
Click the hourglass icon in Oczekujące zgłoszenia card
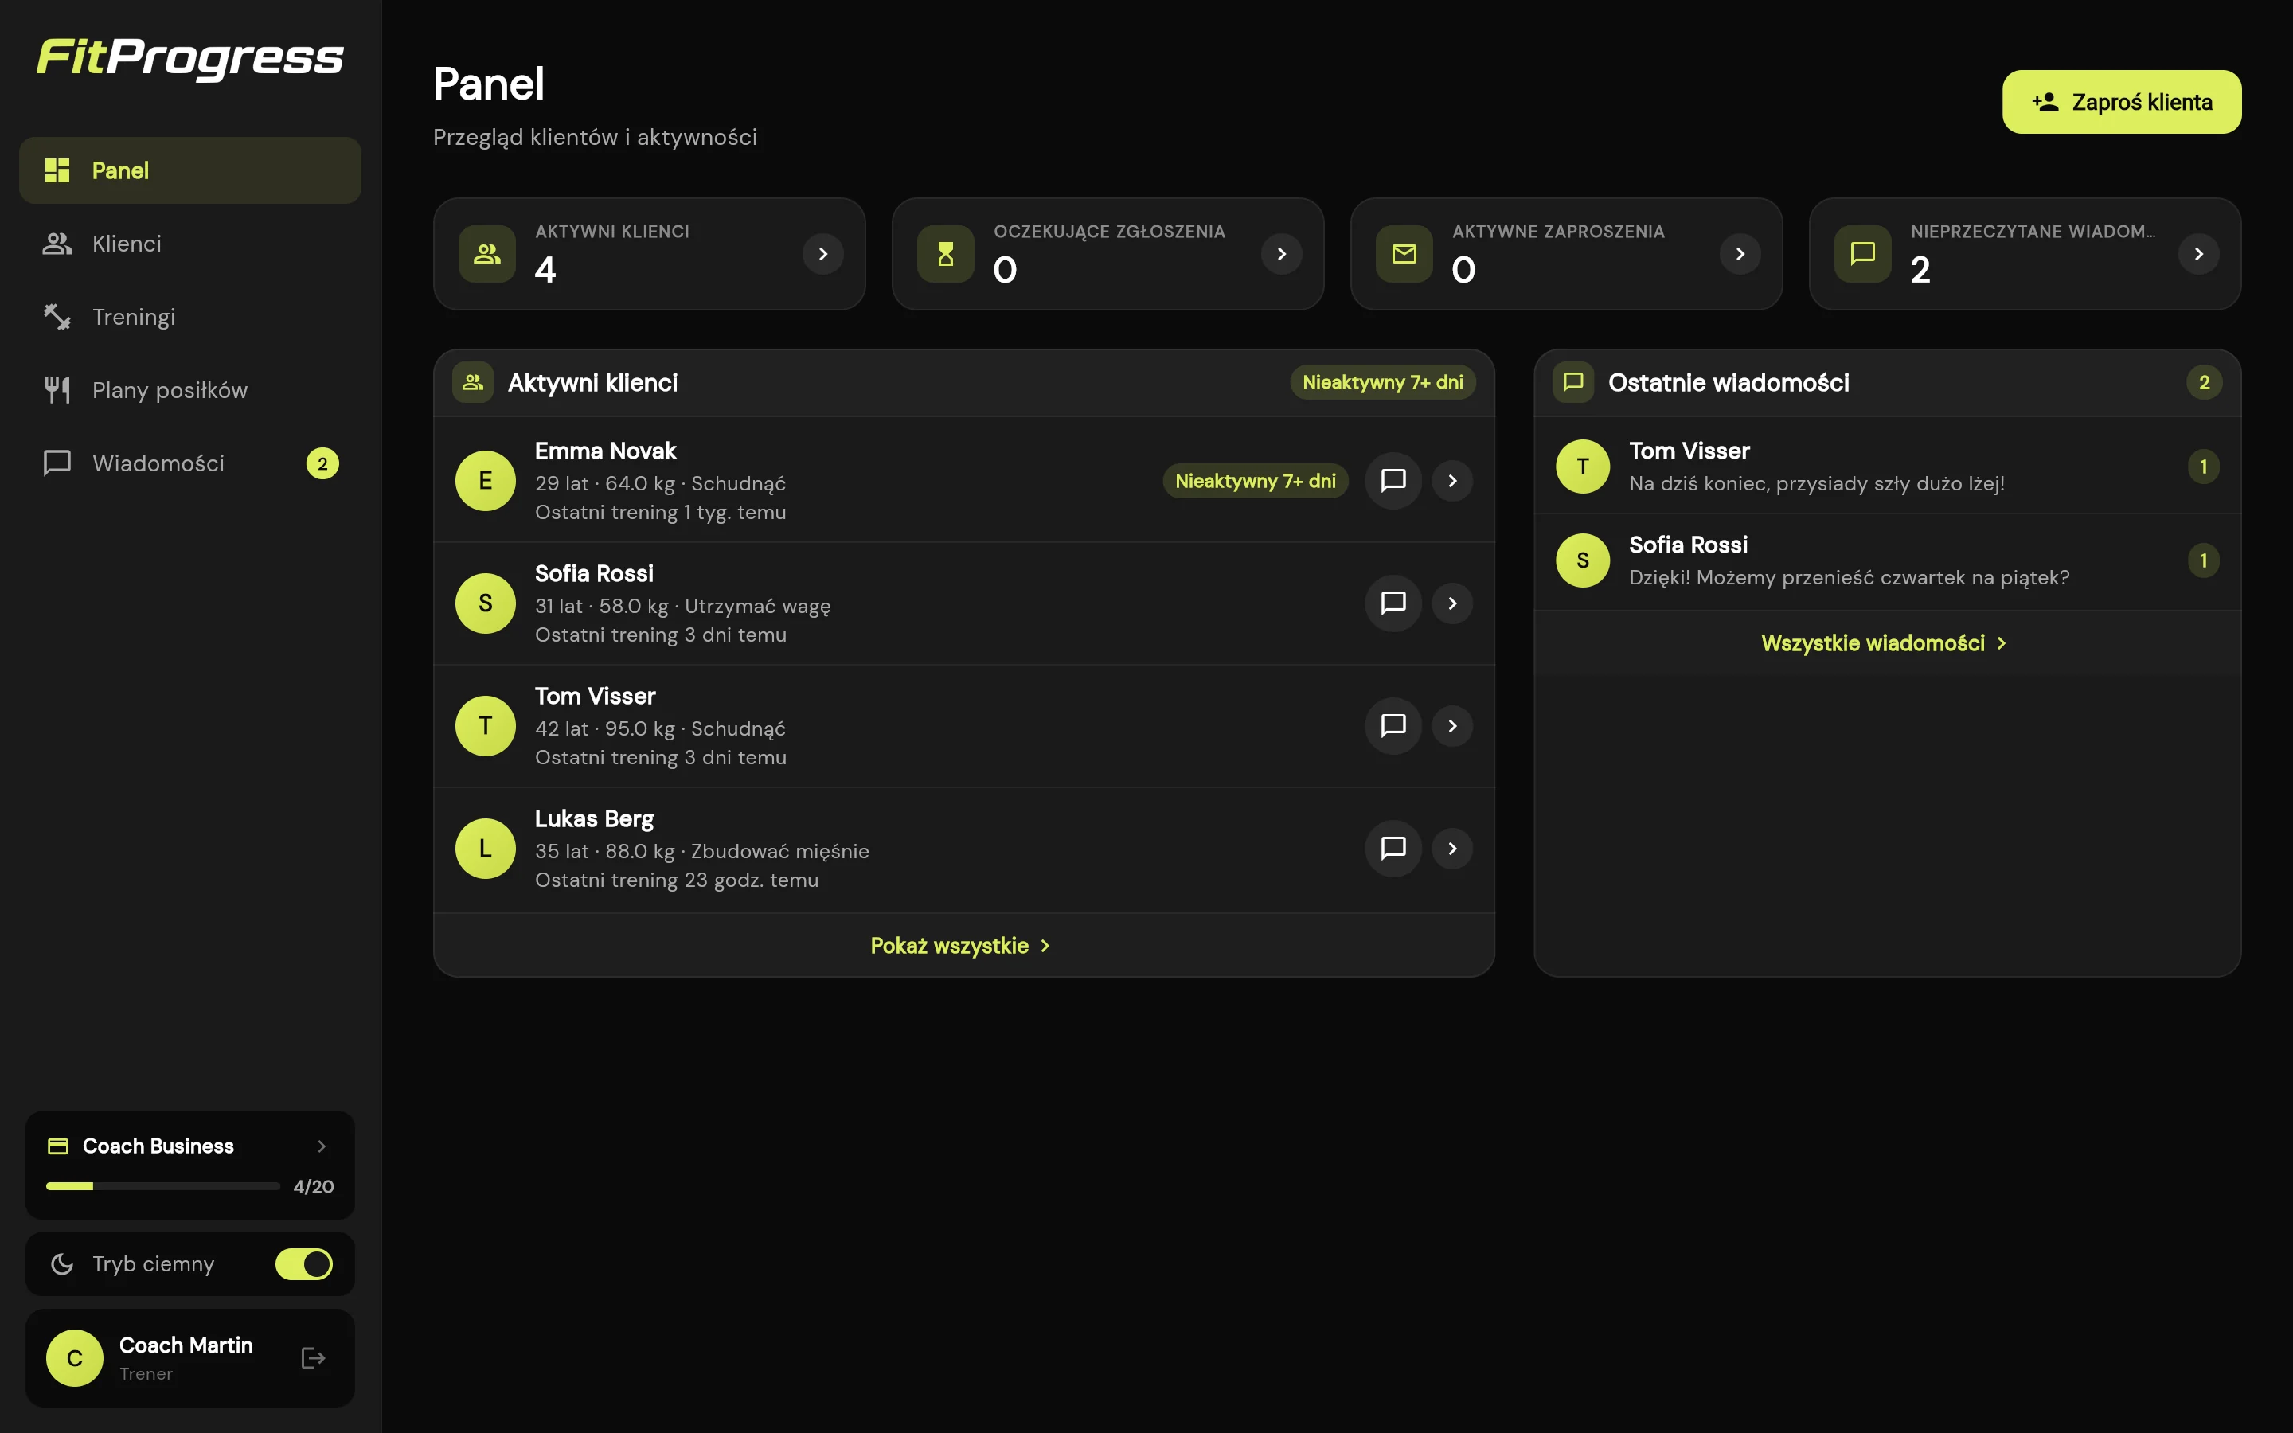click(x=946, y=253)
